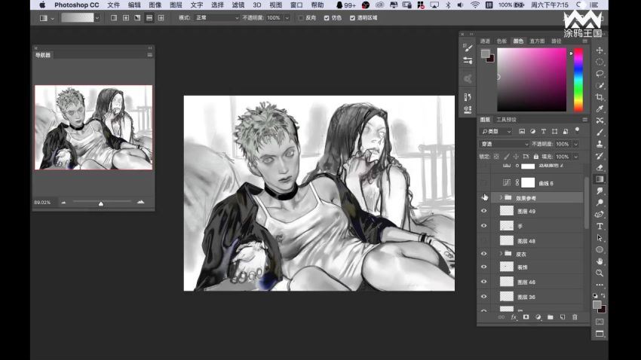The width and height of the screenshot is (641, 360).
Task: Open the Brush Settings panel icon
Action: [468, 47]
